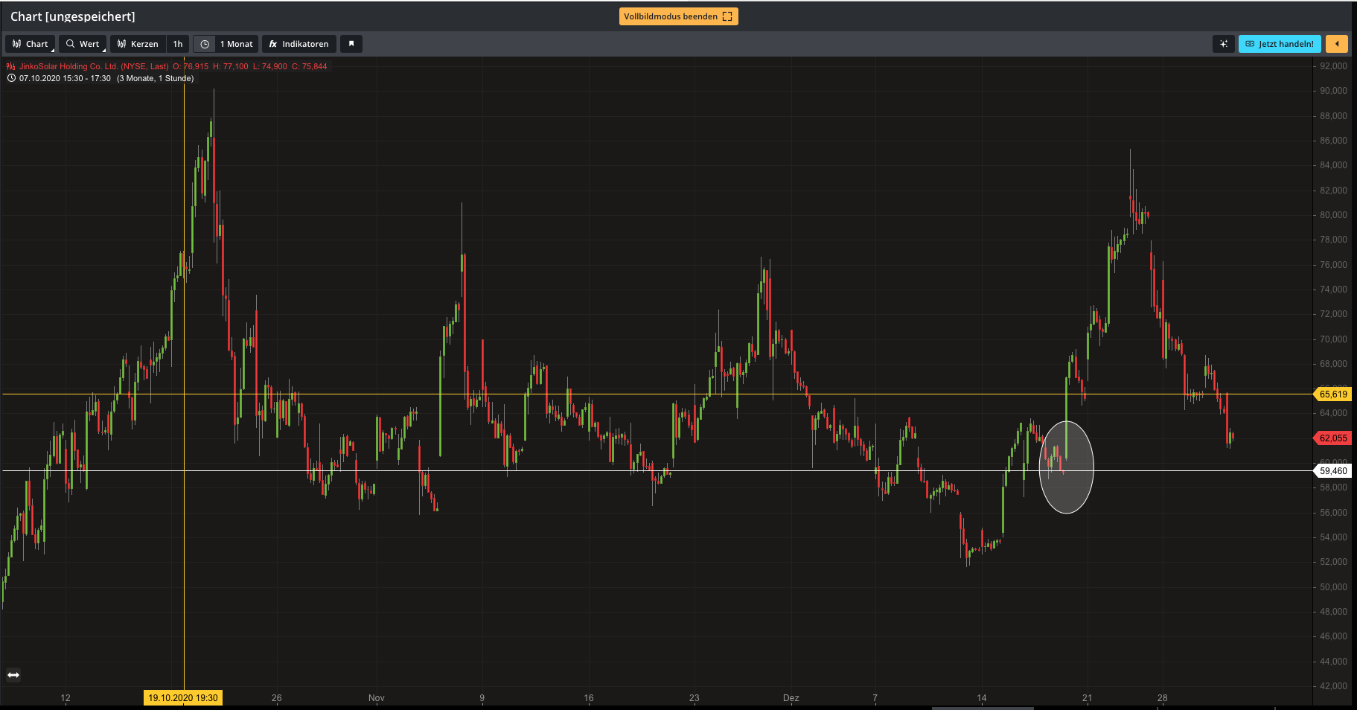
Task: Open the Indikatoren menu
Action: coord(299,44)
